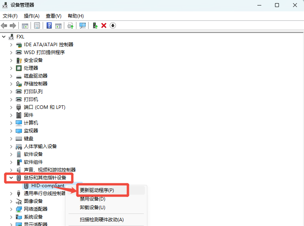The image size is (304, 226).
Task: Expand the 打印队列 category
Action: tap(11, 92)
